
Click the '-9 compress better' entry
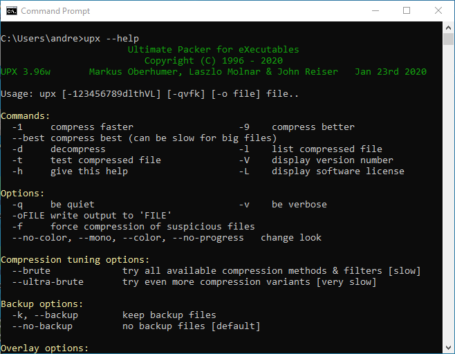297,127
